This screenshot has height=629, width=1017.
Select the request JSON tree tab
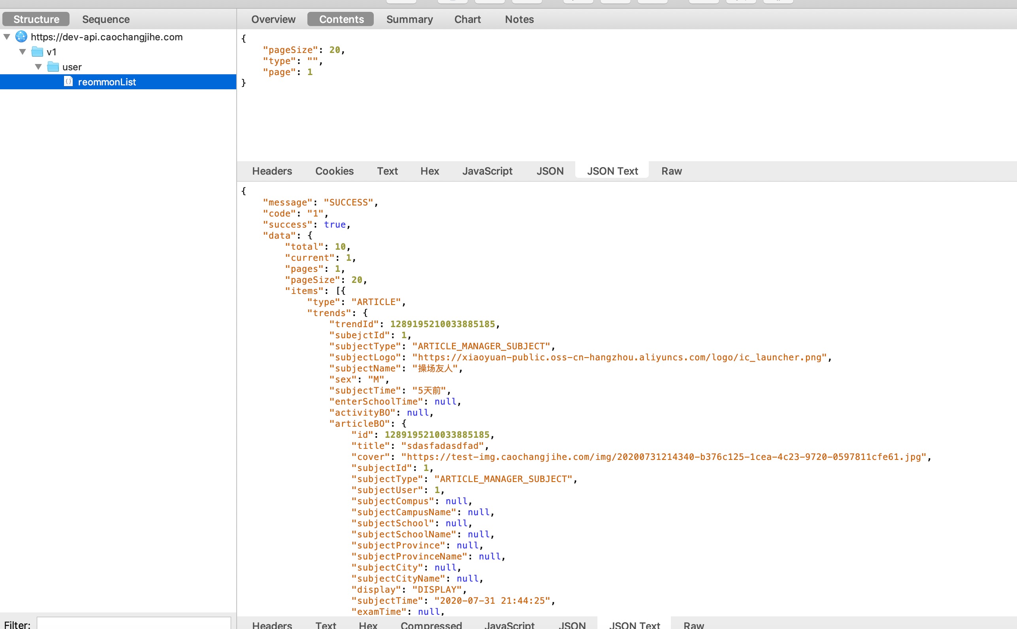(x=550, y=171)
